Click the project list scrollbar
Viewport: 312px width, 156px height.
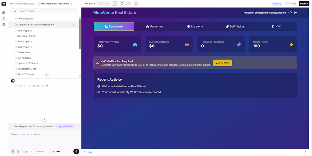[x=80, y=34]
